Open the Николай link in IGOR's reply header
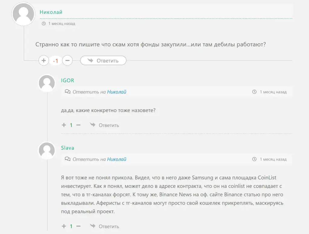Image resolution: width=309 pixels, height=234 pixels. pyautogui.click(x=117, y=92)
